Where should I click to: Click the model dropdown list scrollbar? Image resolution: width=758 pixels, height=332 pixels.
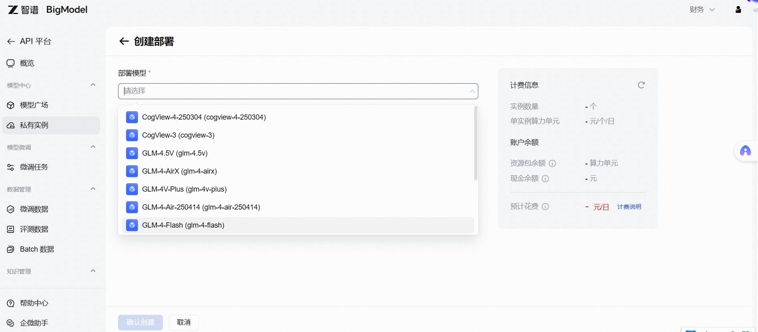(475, 143)
